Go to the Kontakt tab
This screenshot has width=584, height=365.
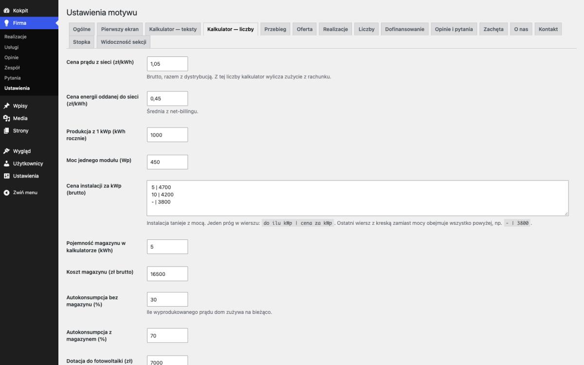pyautogui.click(x=548, y=29)
